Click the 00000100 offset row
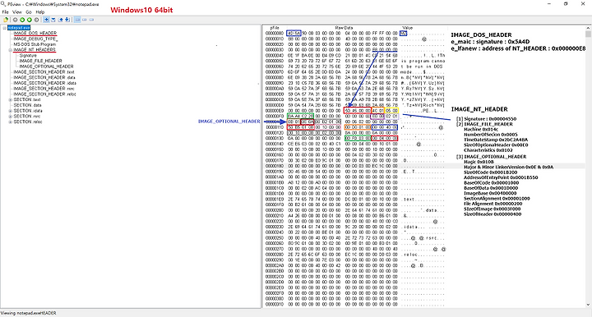The image size is (592, 317). [355, 122]
